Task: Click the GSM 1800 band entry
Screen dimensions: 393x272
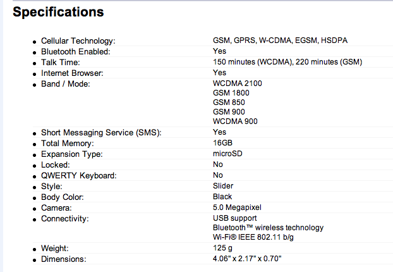Action: click(231, 93)
